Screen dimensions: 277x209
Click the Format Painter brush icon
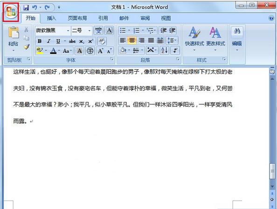(x=27, y=47)
